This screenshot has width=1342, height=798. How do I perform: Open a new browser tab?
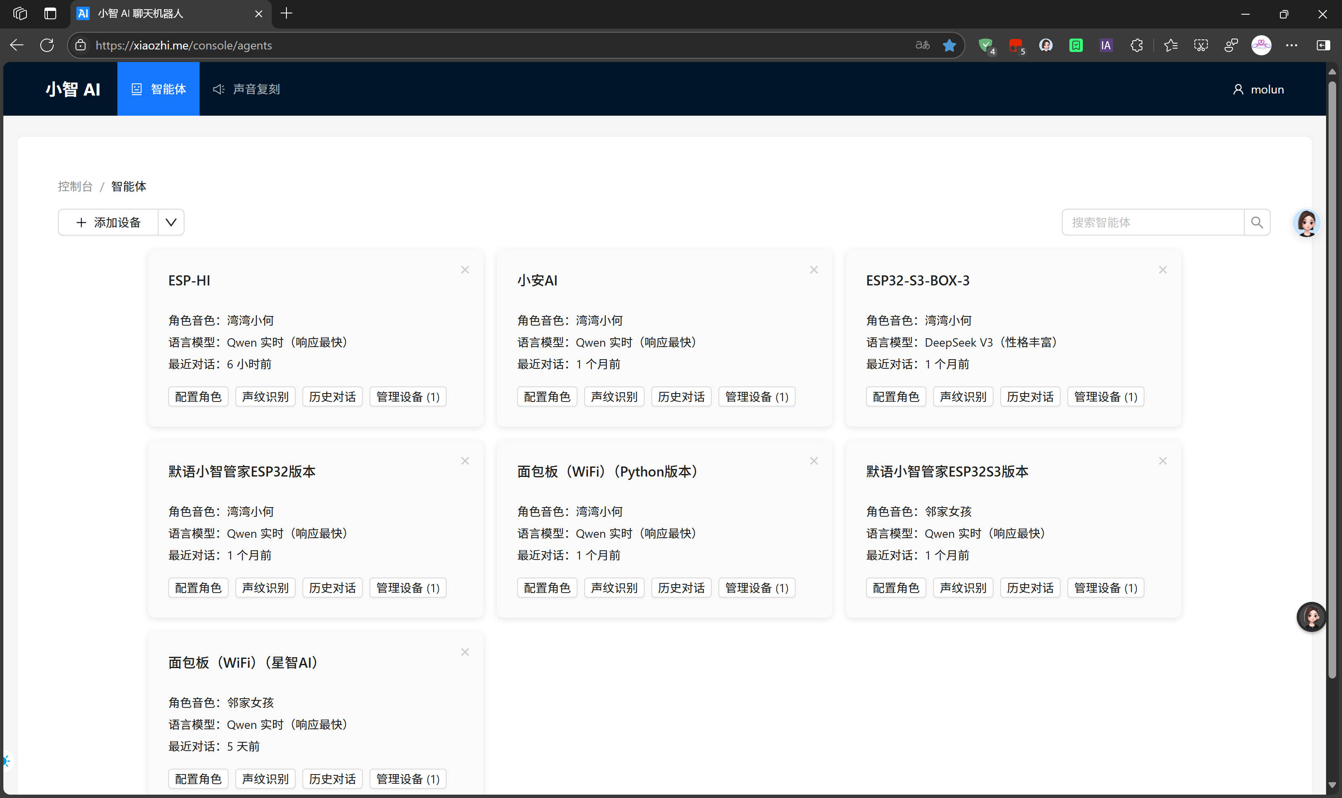286,13
